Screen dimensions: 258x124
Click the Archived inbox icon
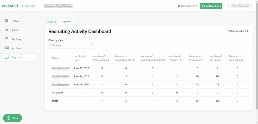[x=7, y=48]
